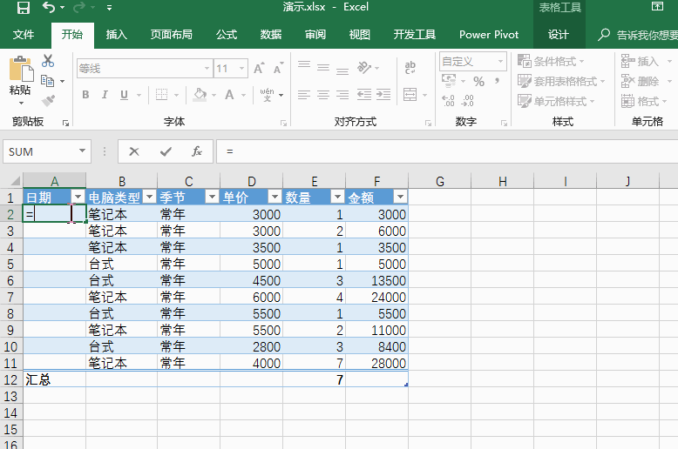Image resolution: width=678 pixels, height=449 pixels.
Task: Increase indent
Action: tap(383, 95)
